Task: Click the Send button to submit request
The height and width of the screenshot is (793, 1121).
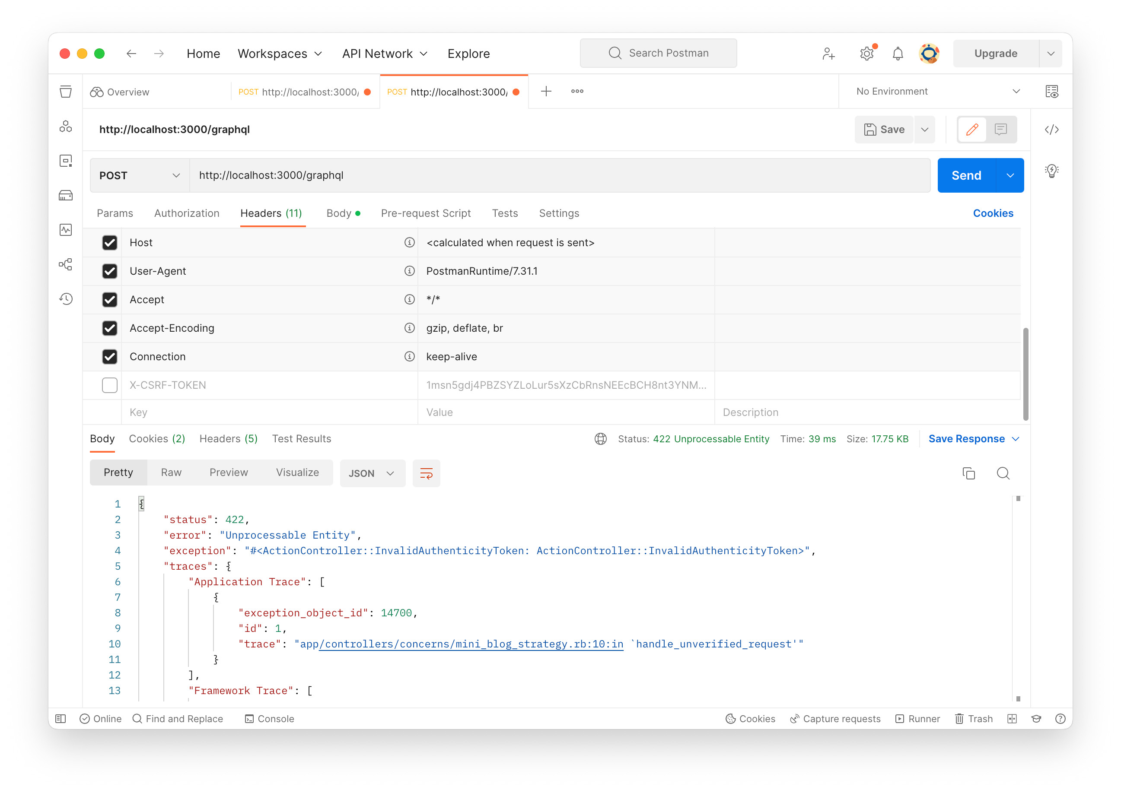Action: [x=966, y=175]
